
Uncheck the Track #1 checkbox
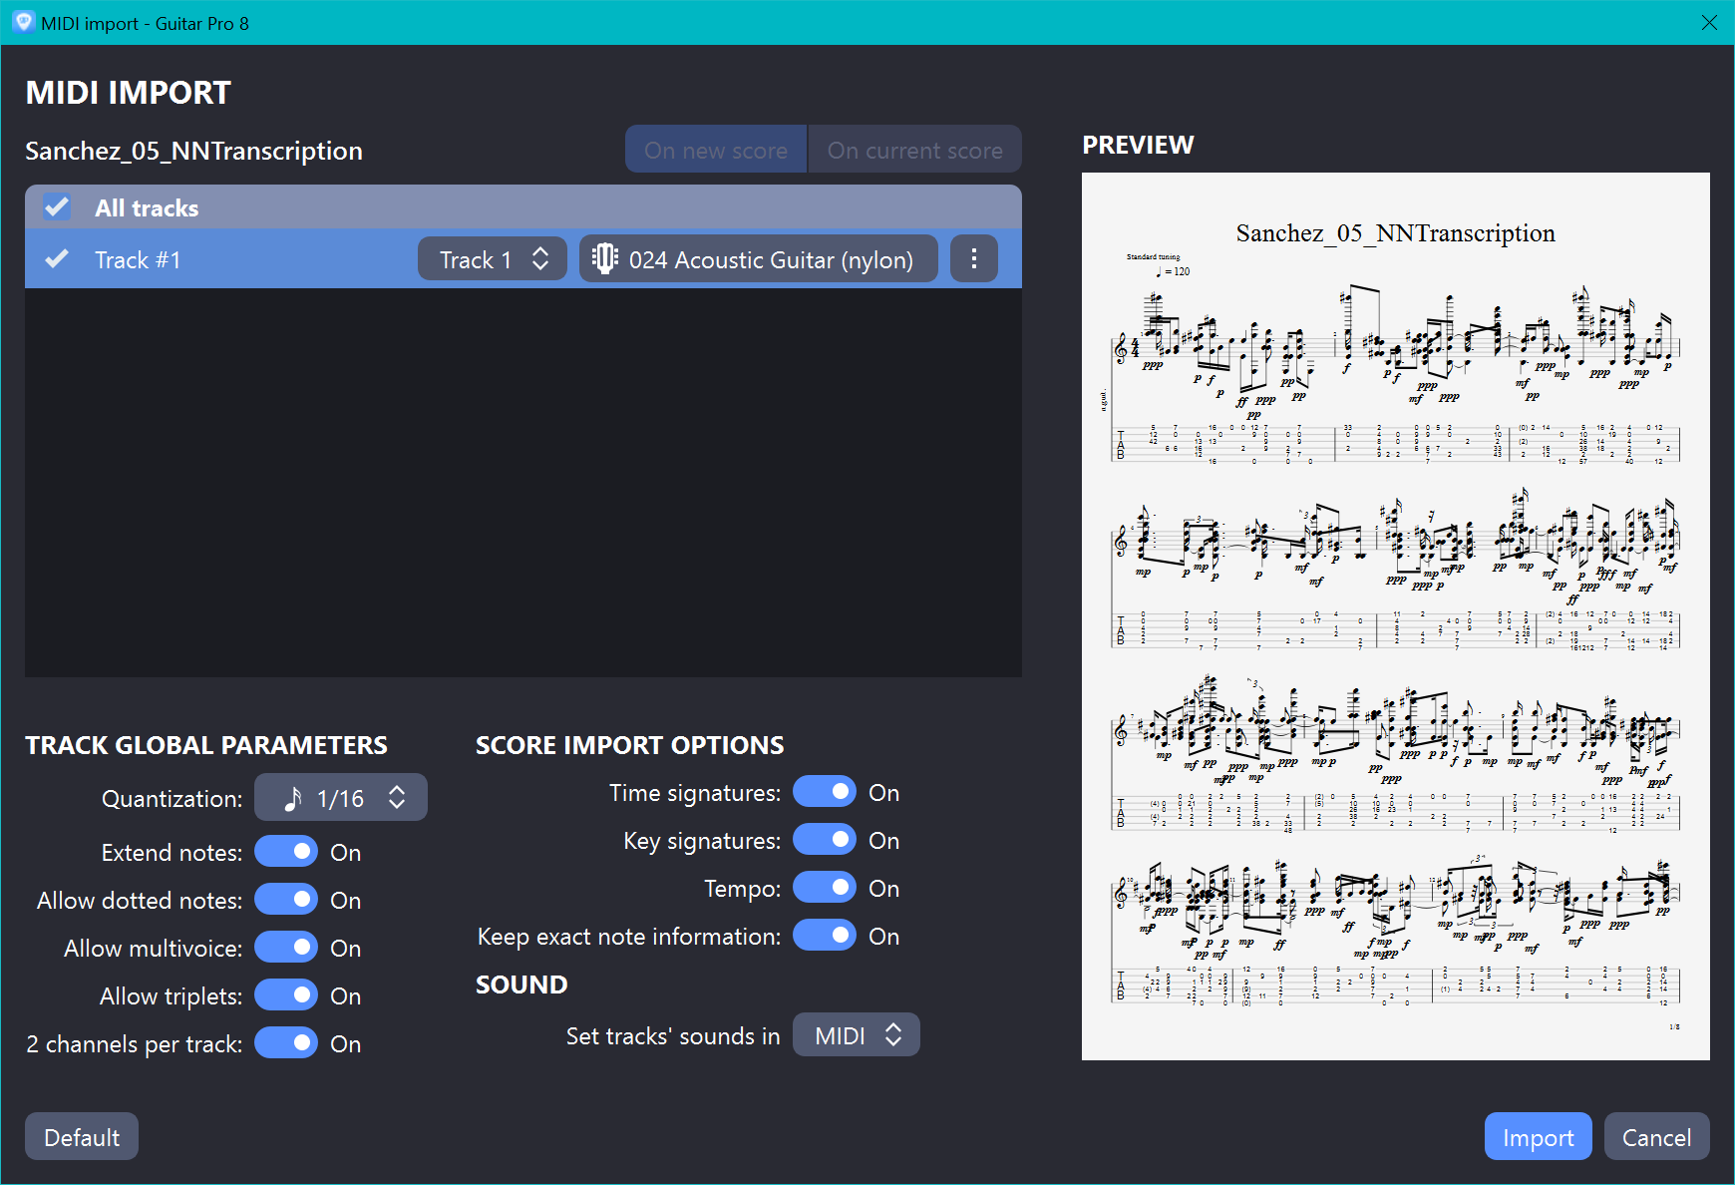point(57,259)
